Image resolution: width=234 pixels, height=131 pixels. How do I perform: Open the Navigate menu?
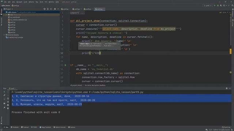pyautogui.click(x=19, y=2)
